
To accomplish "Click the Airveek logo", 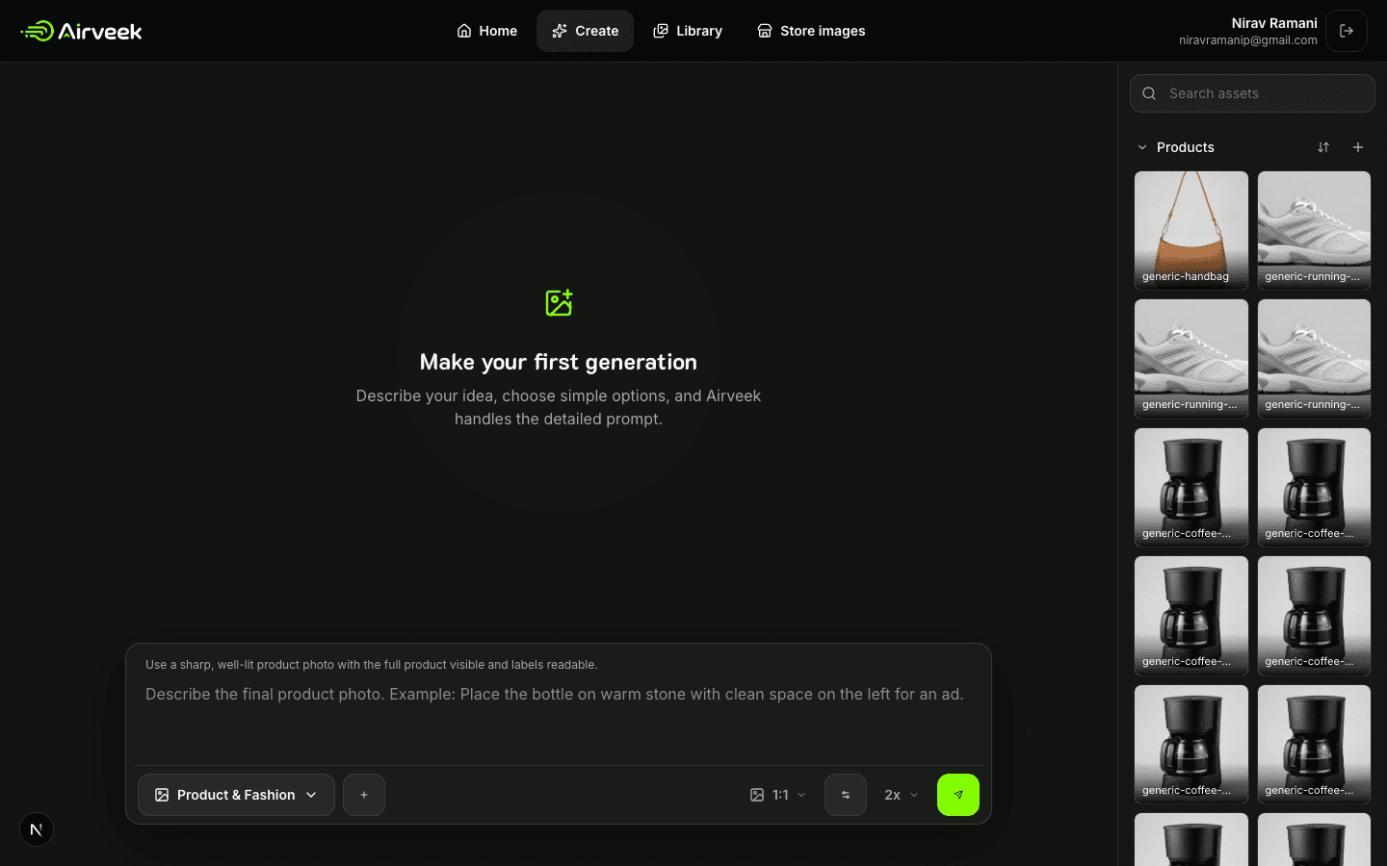I will 81,31.
